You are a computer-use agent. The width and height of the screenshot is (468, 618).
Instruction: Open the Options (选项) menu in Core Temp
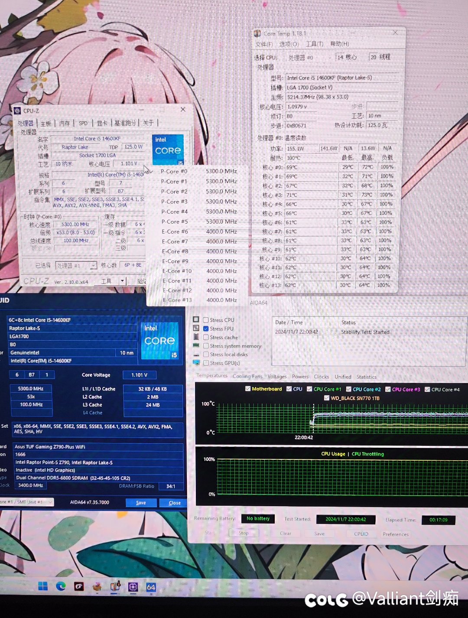pos(289,44)
